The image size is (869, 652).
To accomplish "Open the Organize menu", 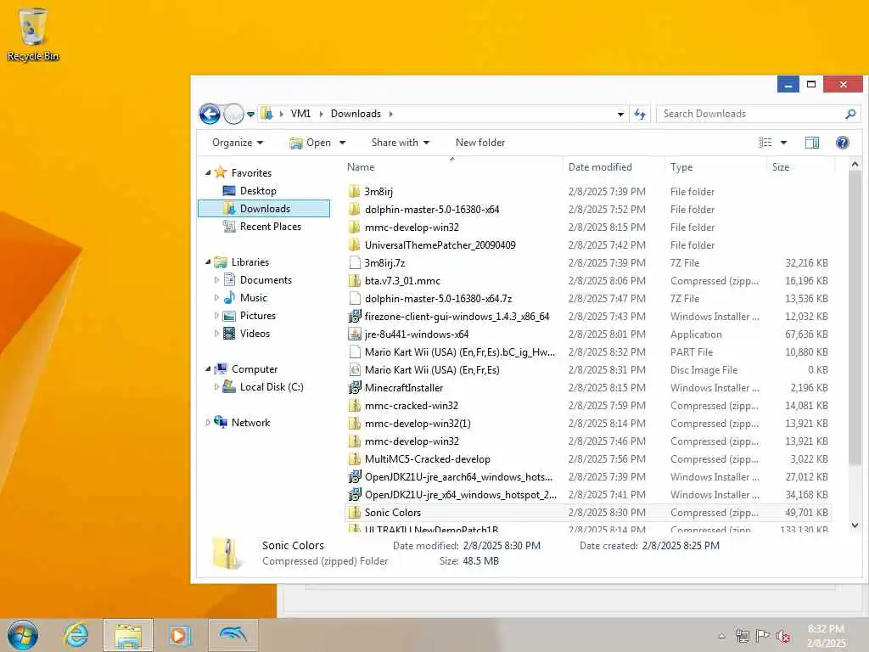I will pyautogui.click(x=238, y=143).
